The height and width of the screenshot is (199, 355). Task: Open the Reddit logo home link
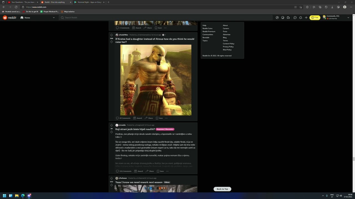point(9,17)
